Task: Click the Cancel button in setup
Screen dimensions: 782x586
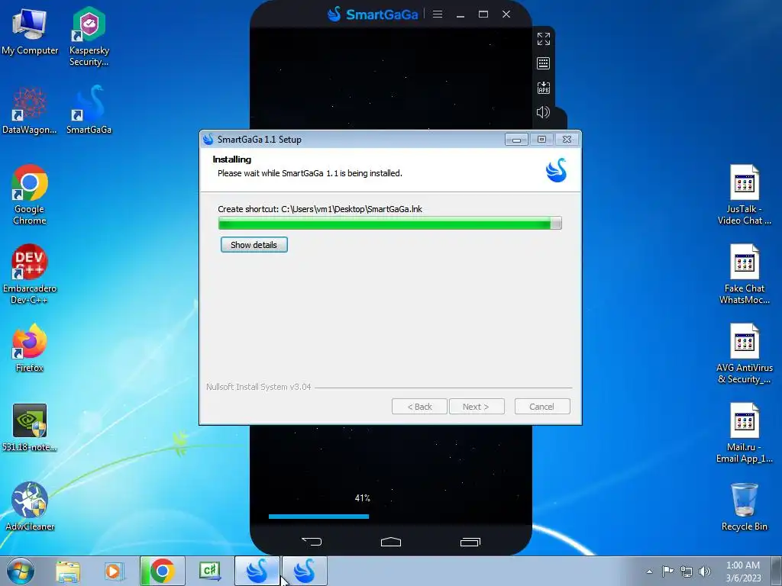Action: click(x=542, y=407)
